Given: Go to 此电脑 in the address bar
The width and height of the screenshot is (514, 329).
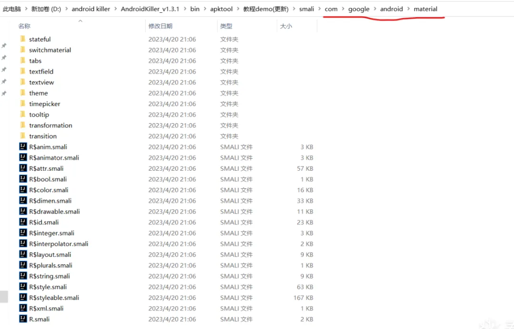Looking at the screenshot, I should point(12,9).
